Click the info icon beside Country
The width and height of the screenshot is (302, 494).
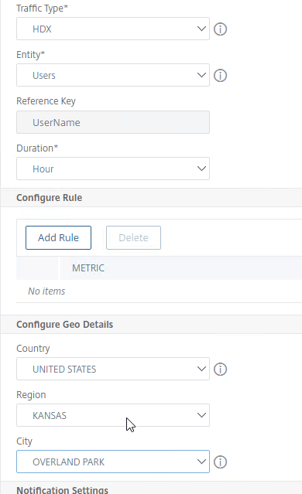[220, 369]
